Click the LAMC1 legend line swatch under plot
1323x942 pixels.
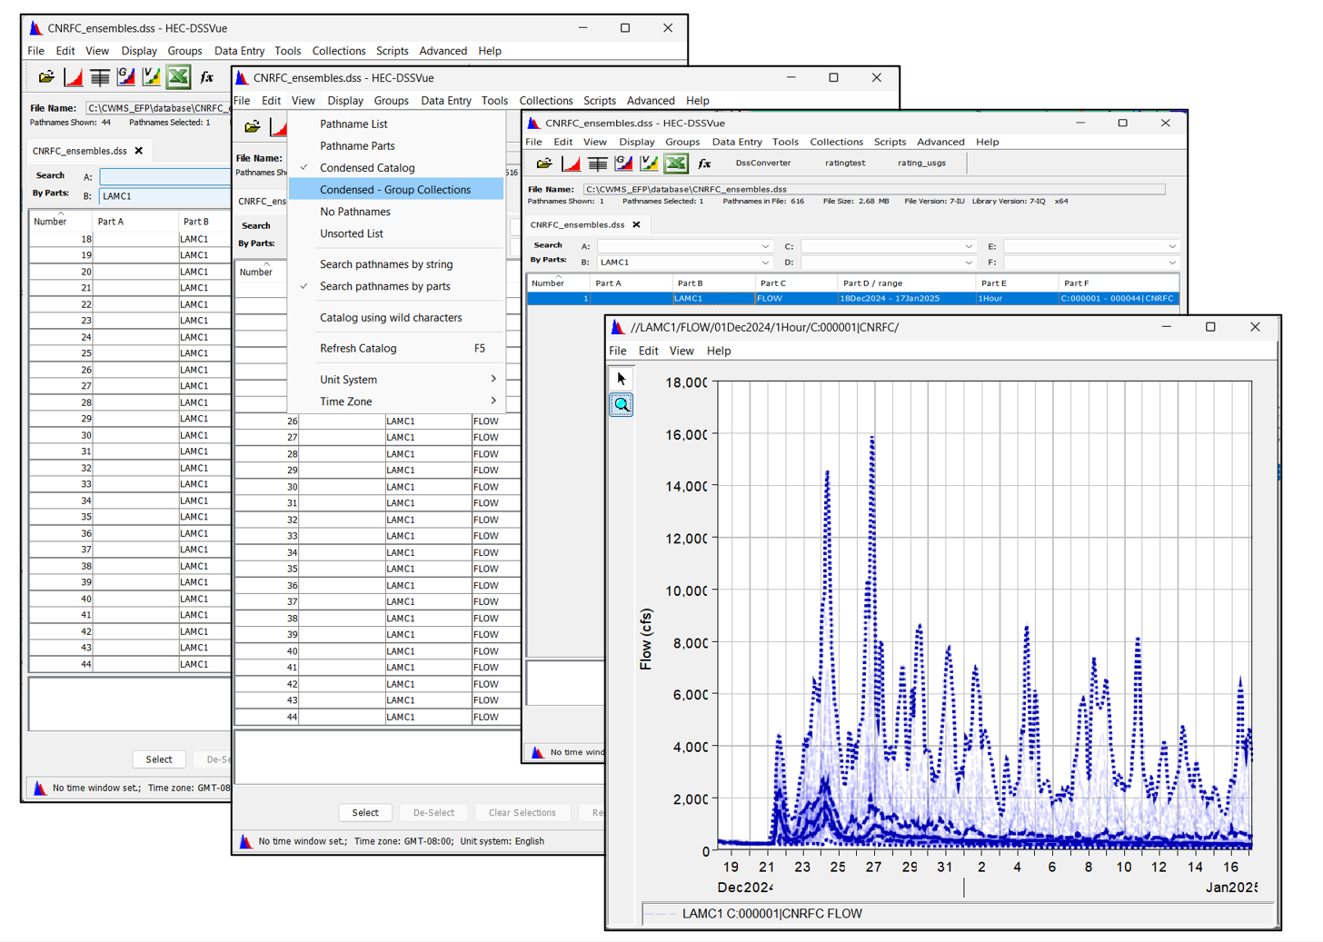click(x=661, y=914)
